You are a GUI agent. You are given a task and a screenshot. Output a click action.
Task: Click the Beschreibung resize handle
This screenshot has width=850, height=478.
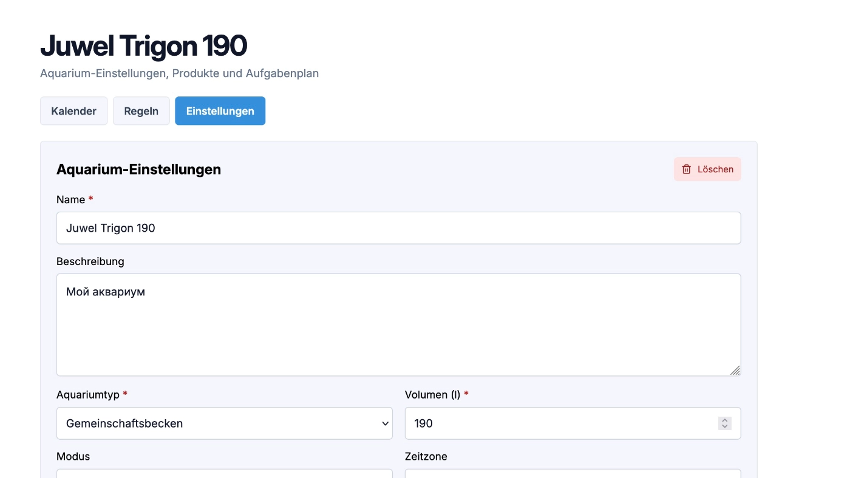735,370
